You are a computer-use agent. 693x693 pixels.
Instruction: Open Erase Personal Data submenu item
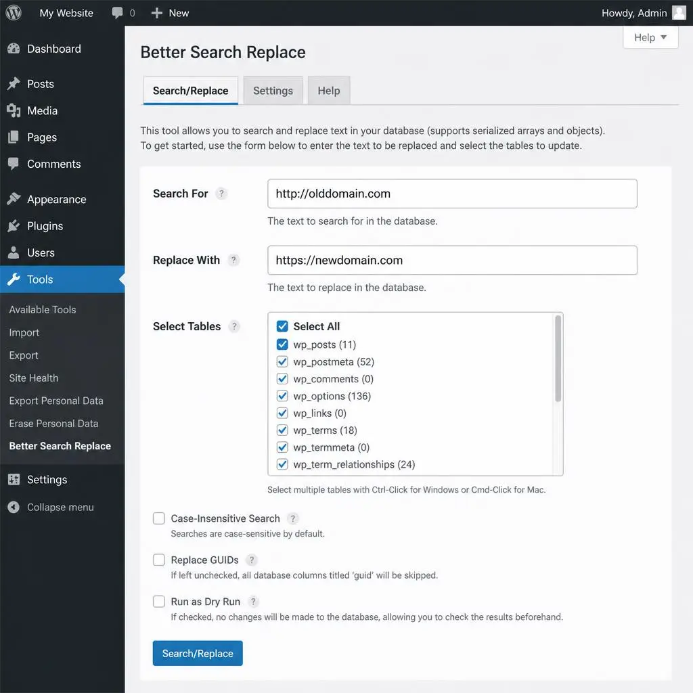pos(53,424)
